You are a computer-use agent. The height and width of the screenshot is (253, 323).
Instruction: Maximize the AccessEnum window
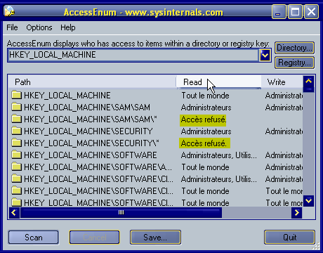pos(295,11)
